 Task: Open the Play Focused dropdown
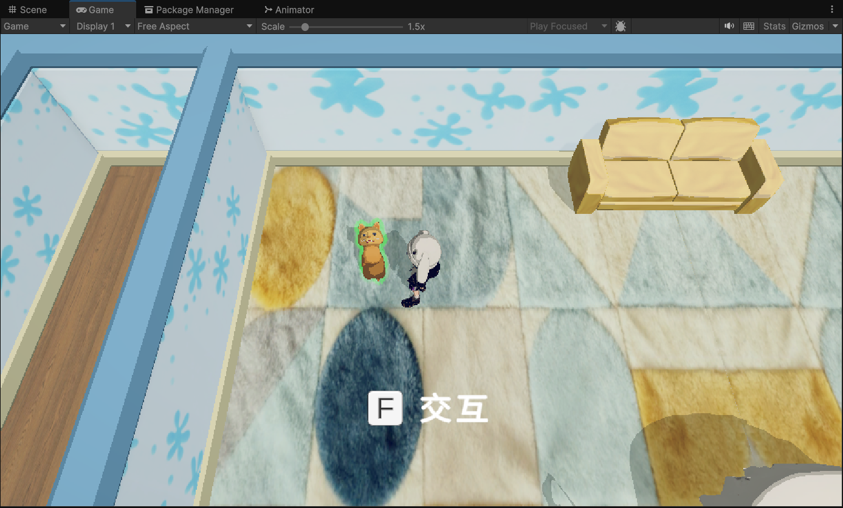click(x=568, y=26)
